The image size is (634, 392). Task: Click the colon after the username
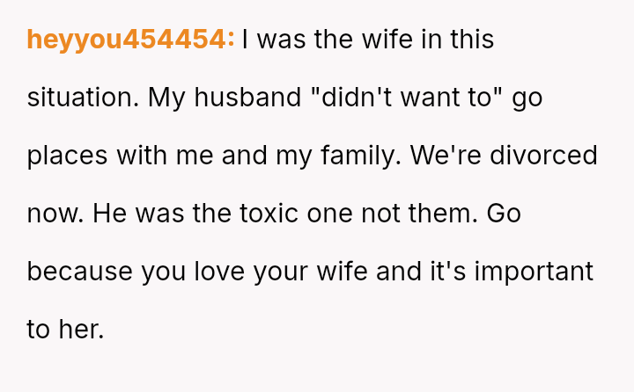232,40
